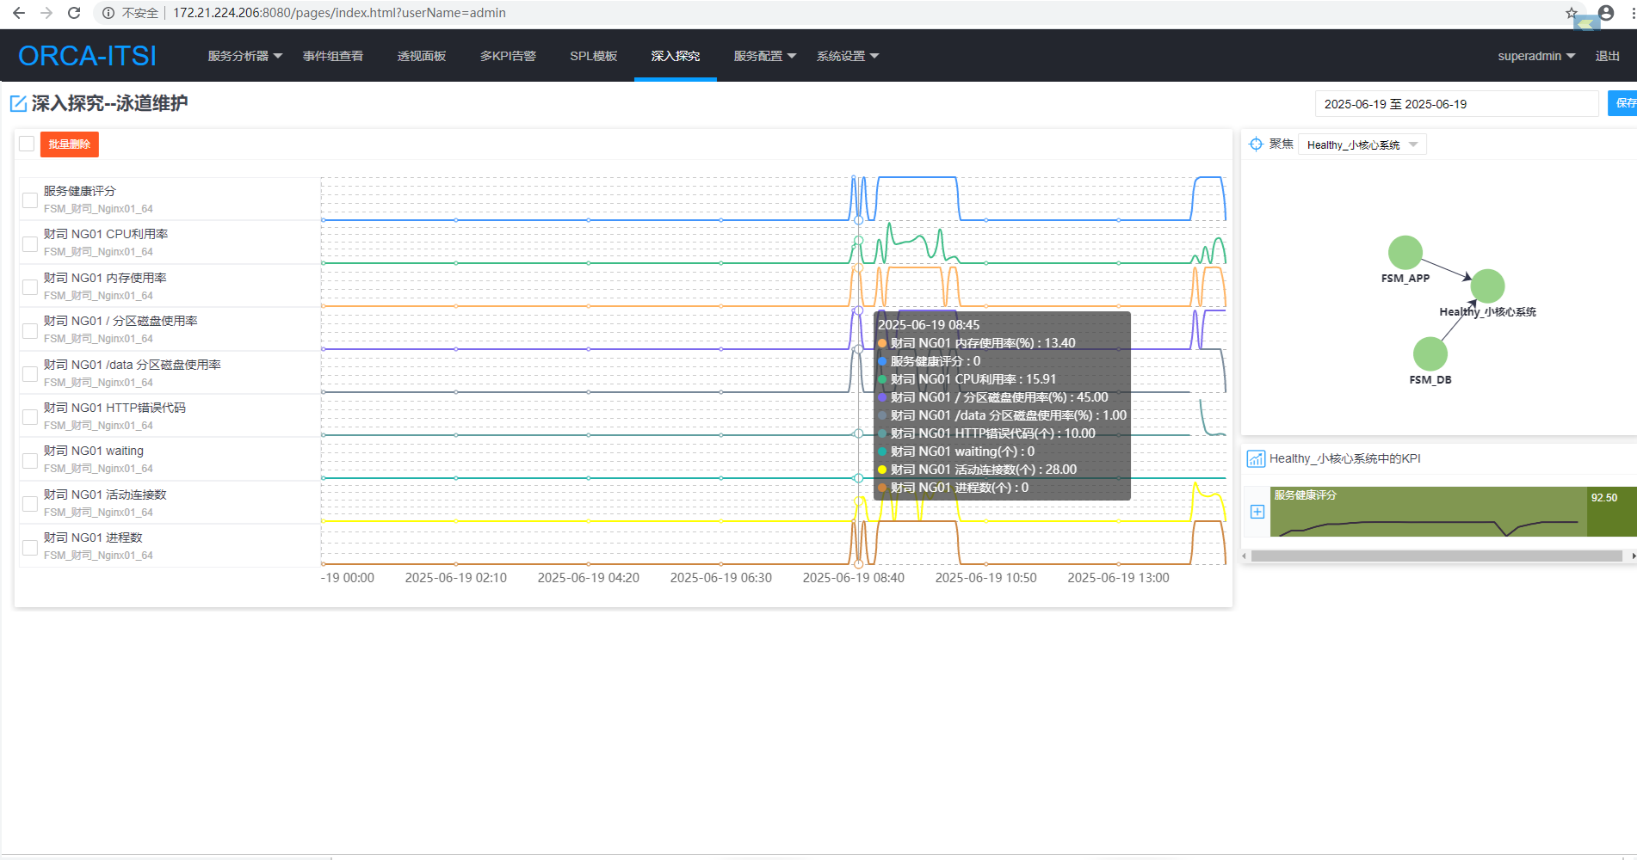Go back using browser back arrow
The height and width of the screenshot is (860, 1637).
[19, 13]
